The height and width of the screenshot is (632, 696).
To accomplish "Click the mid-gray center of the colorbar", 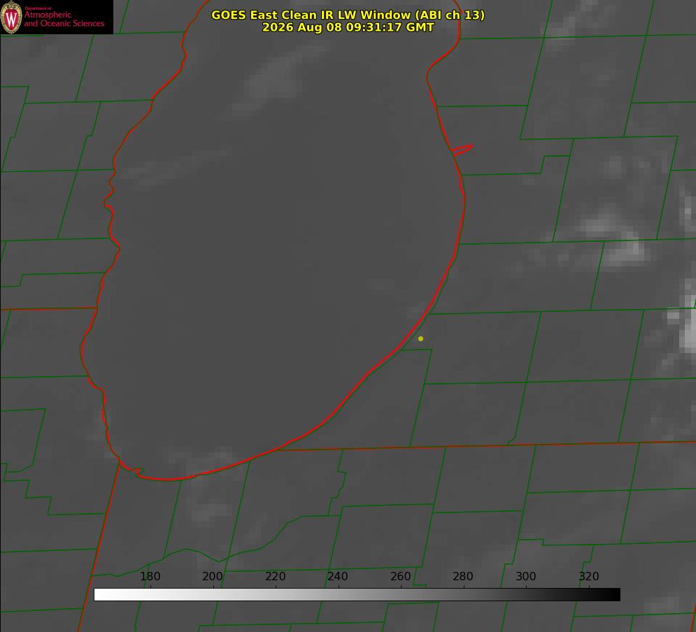I will click(357, 595).
